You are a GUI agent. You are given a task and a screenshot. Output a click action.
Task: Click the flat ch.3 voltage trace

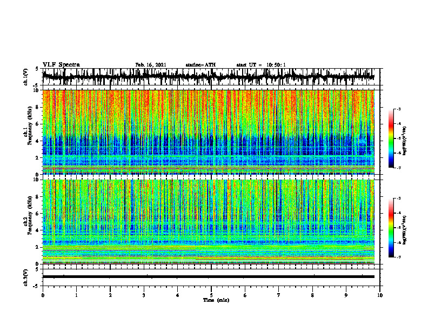pyautogui.click(x=208, y=277)
